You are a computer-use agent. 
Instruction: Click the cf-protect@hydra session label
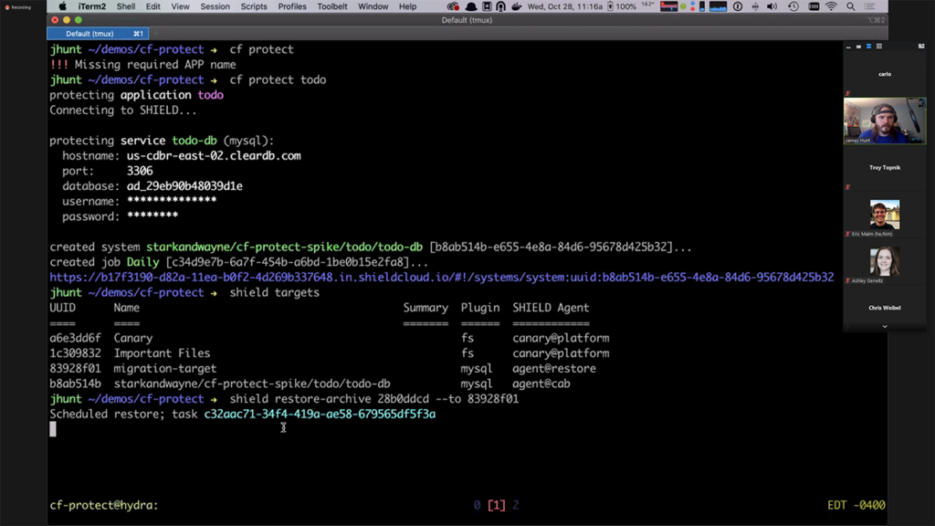[x=104, y=505]
